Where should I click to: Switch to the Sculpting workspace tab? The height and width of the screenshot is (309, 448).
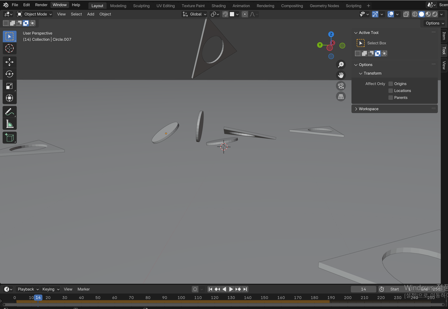coord(141,6)
